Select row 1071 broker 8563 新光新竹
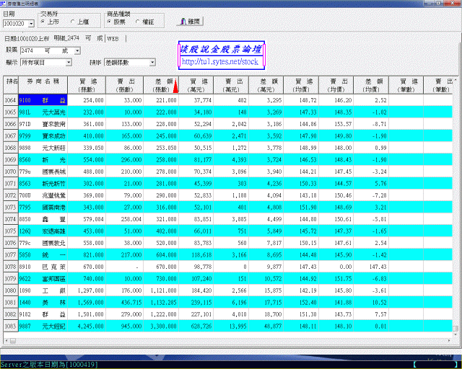 point(43,184)
